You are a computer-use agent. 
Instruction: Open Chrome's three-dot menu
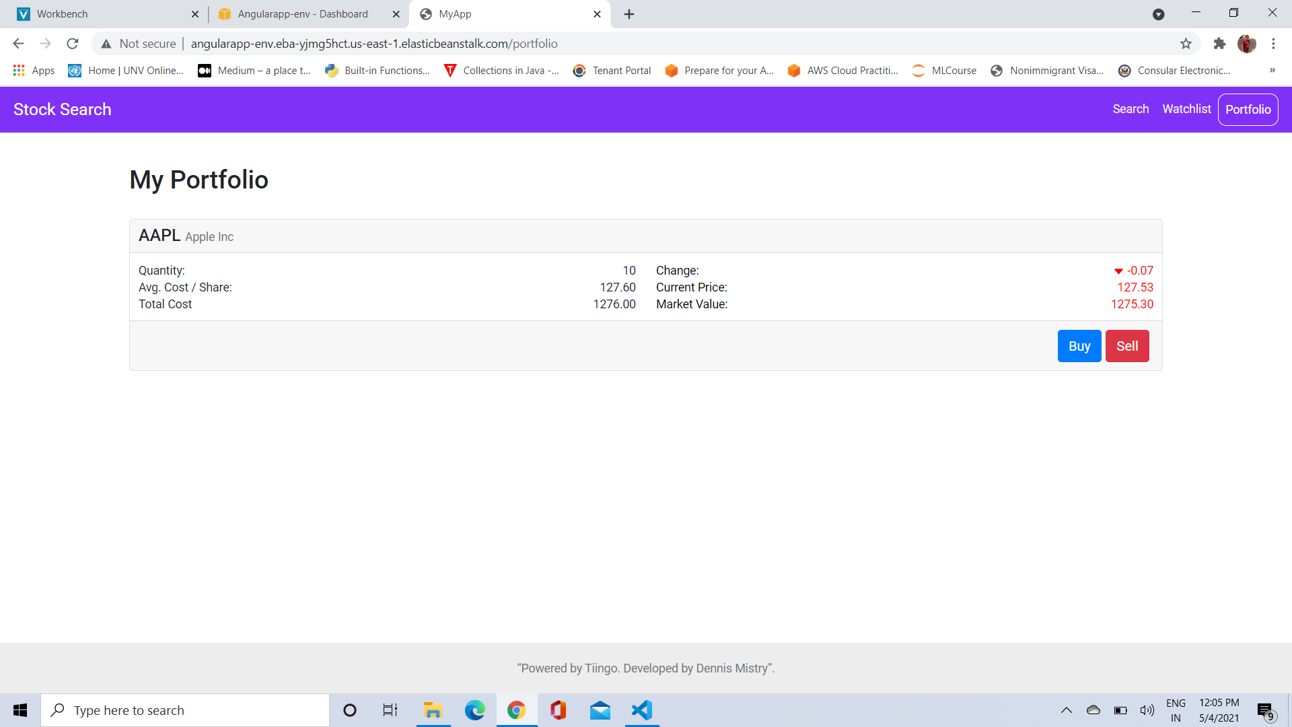[1272, 44]
